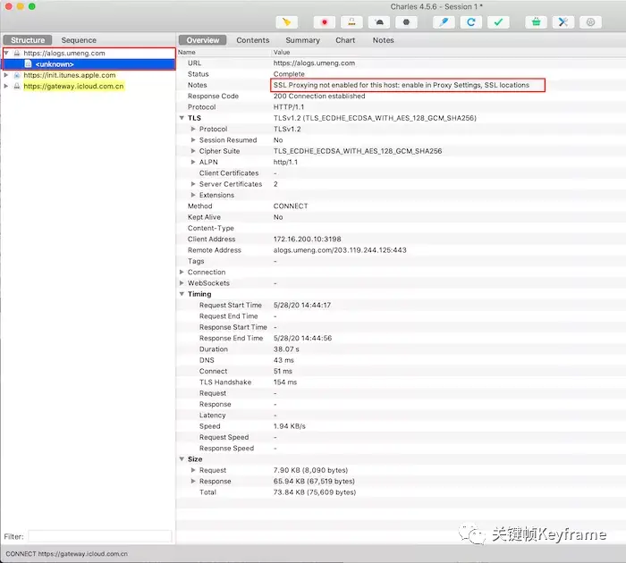This screenshot has width=626, height=563.
Task: Open the Chart tab
Action: coord(345,40)
